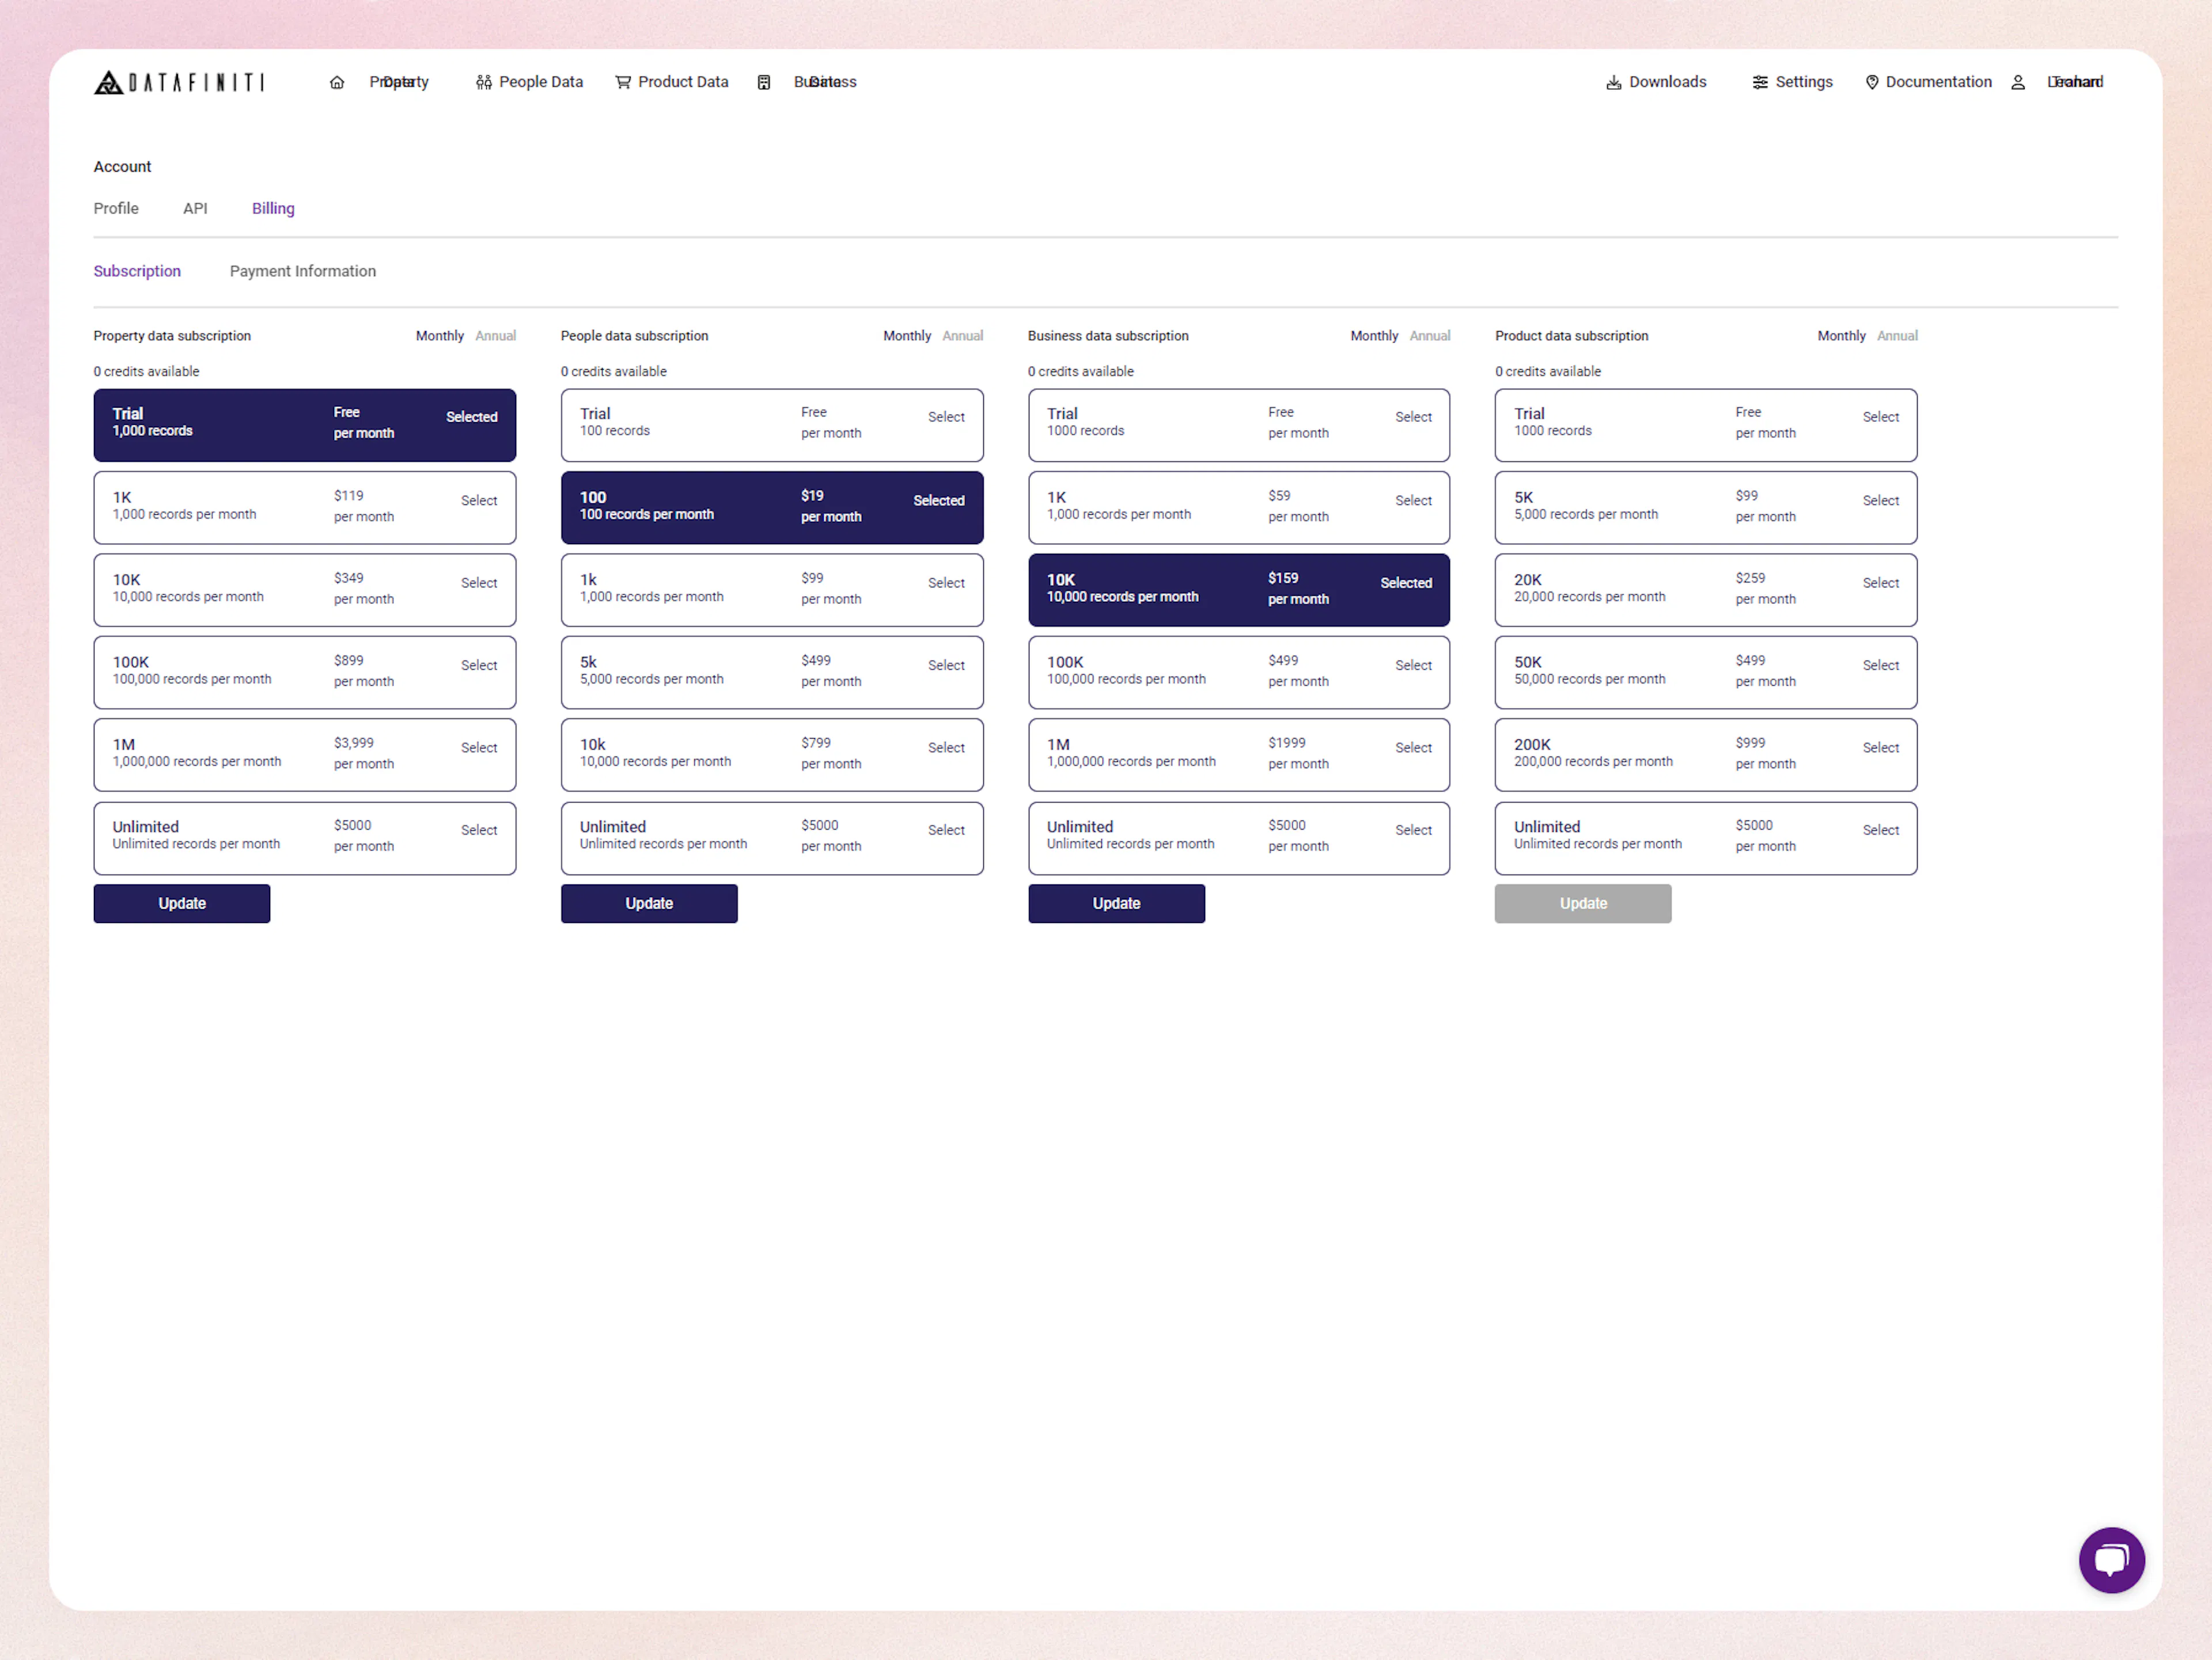
Task: Click the Documentation pin icon
Action: click(x=1872, y=83)
